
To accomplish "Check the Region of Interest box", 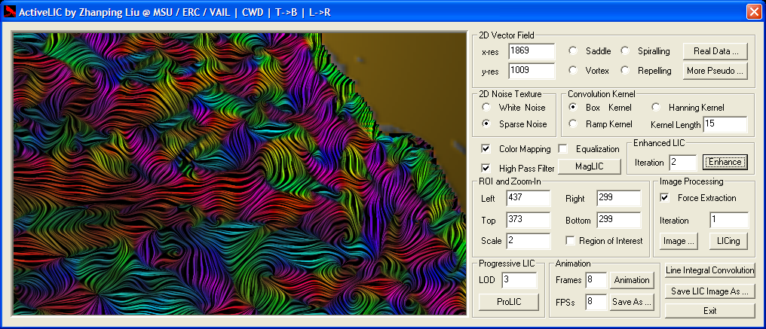I will (x=571, y=241).
